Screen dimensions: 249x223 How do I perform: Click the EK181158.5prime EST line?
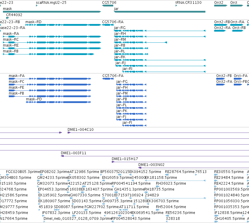175,181
